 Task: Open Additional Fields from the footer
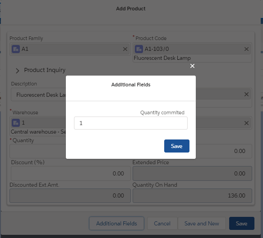(116, 224)
